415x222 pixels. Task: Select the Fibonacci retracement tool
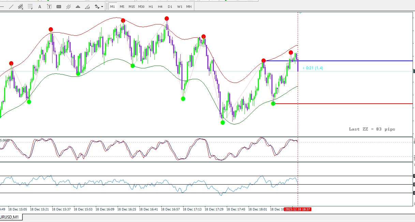tap(30, 6)
